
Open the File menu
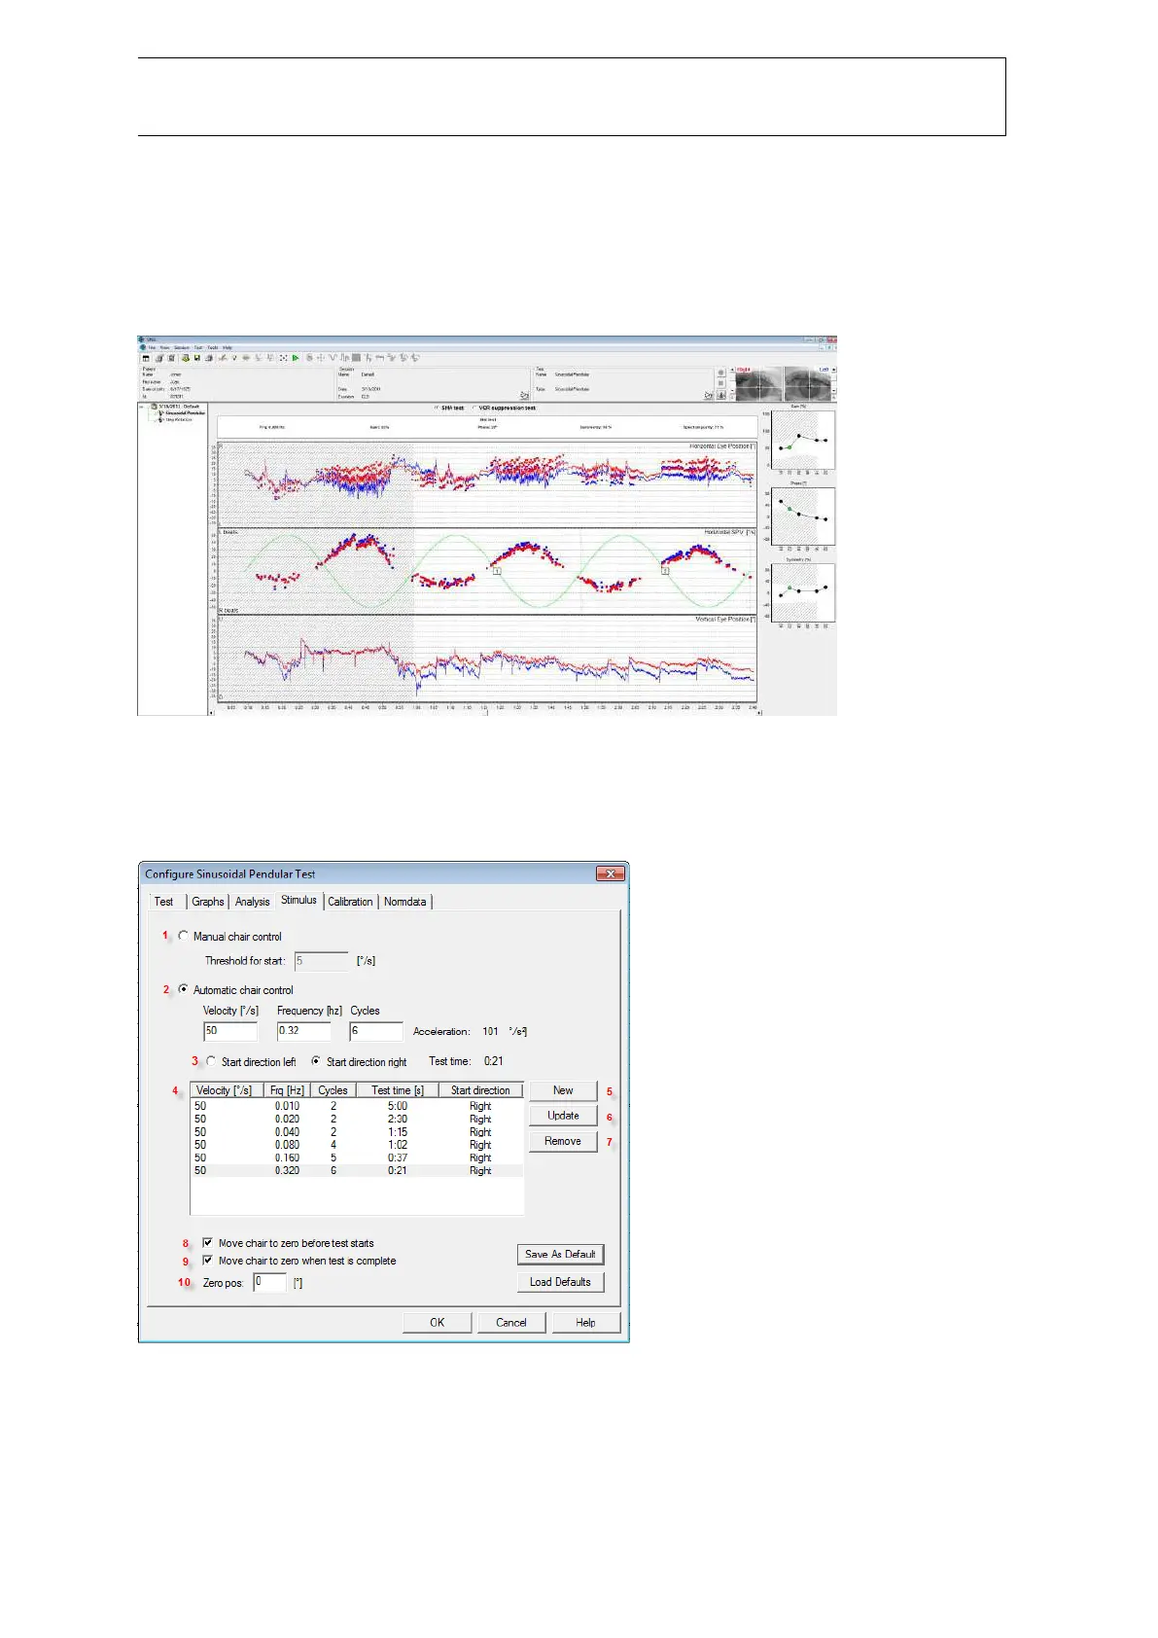pyautogui.click(x=152, y=347)
